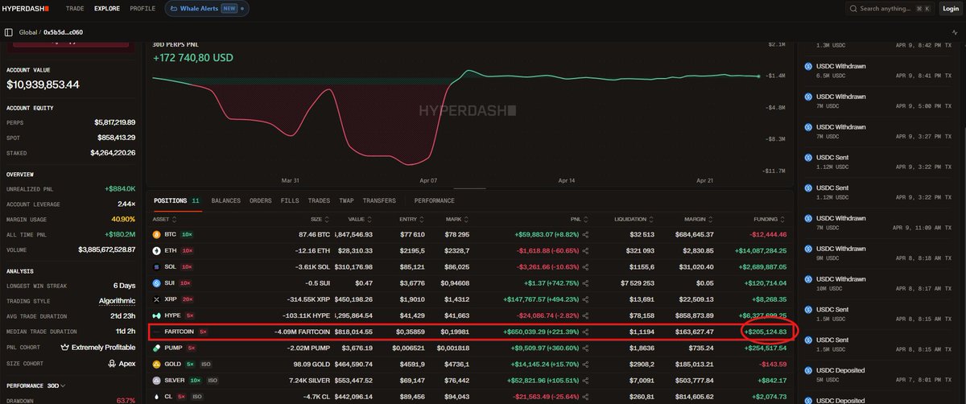
Task: Share the SOL position PNL
Action: pyautogui.click(x=585, y=267)
